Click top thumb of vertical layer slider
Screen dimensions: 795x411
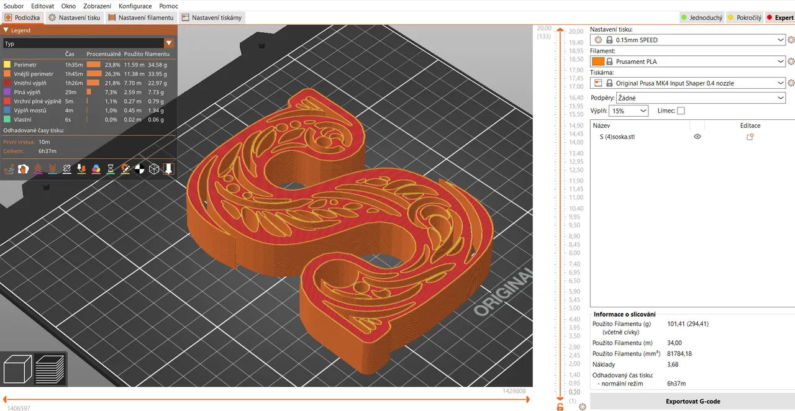(x=560, y=30)
